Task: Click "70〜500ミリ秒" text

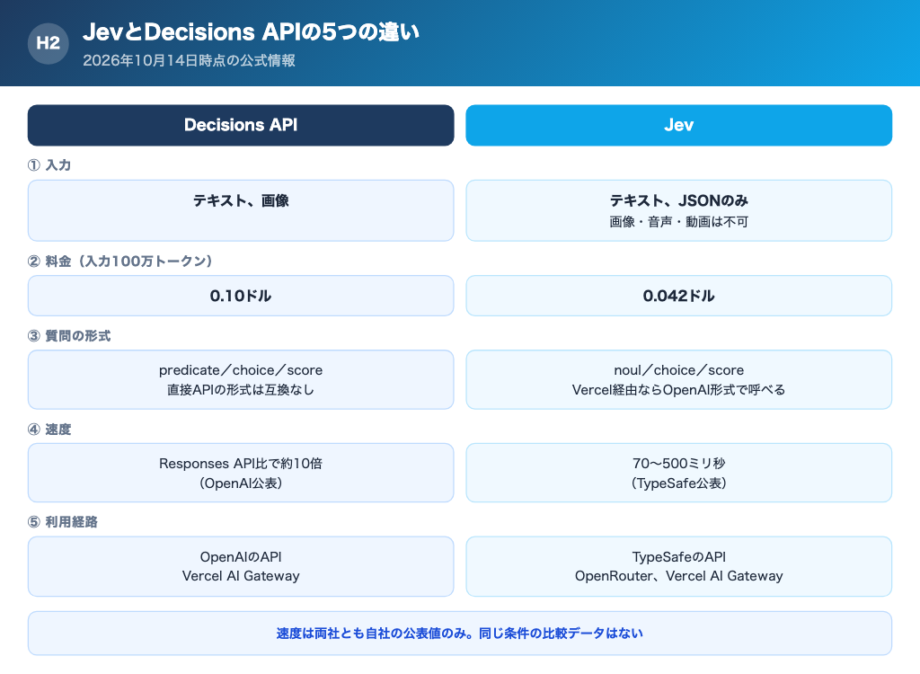Action: coord(679,464)
